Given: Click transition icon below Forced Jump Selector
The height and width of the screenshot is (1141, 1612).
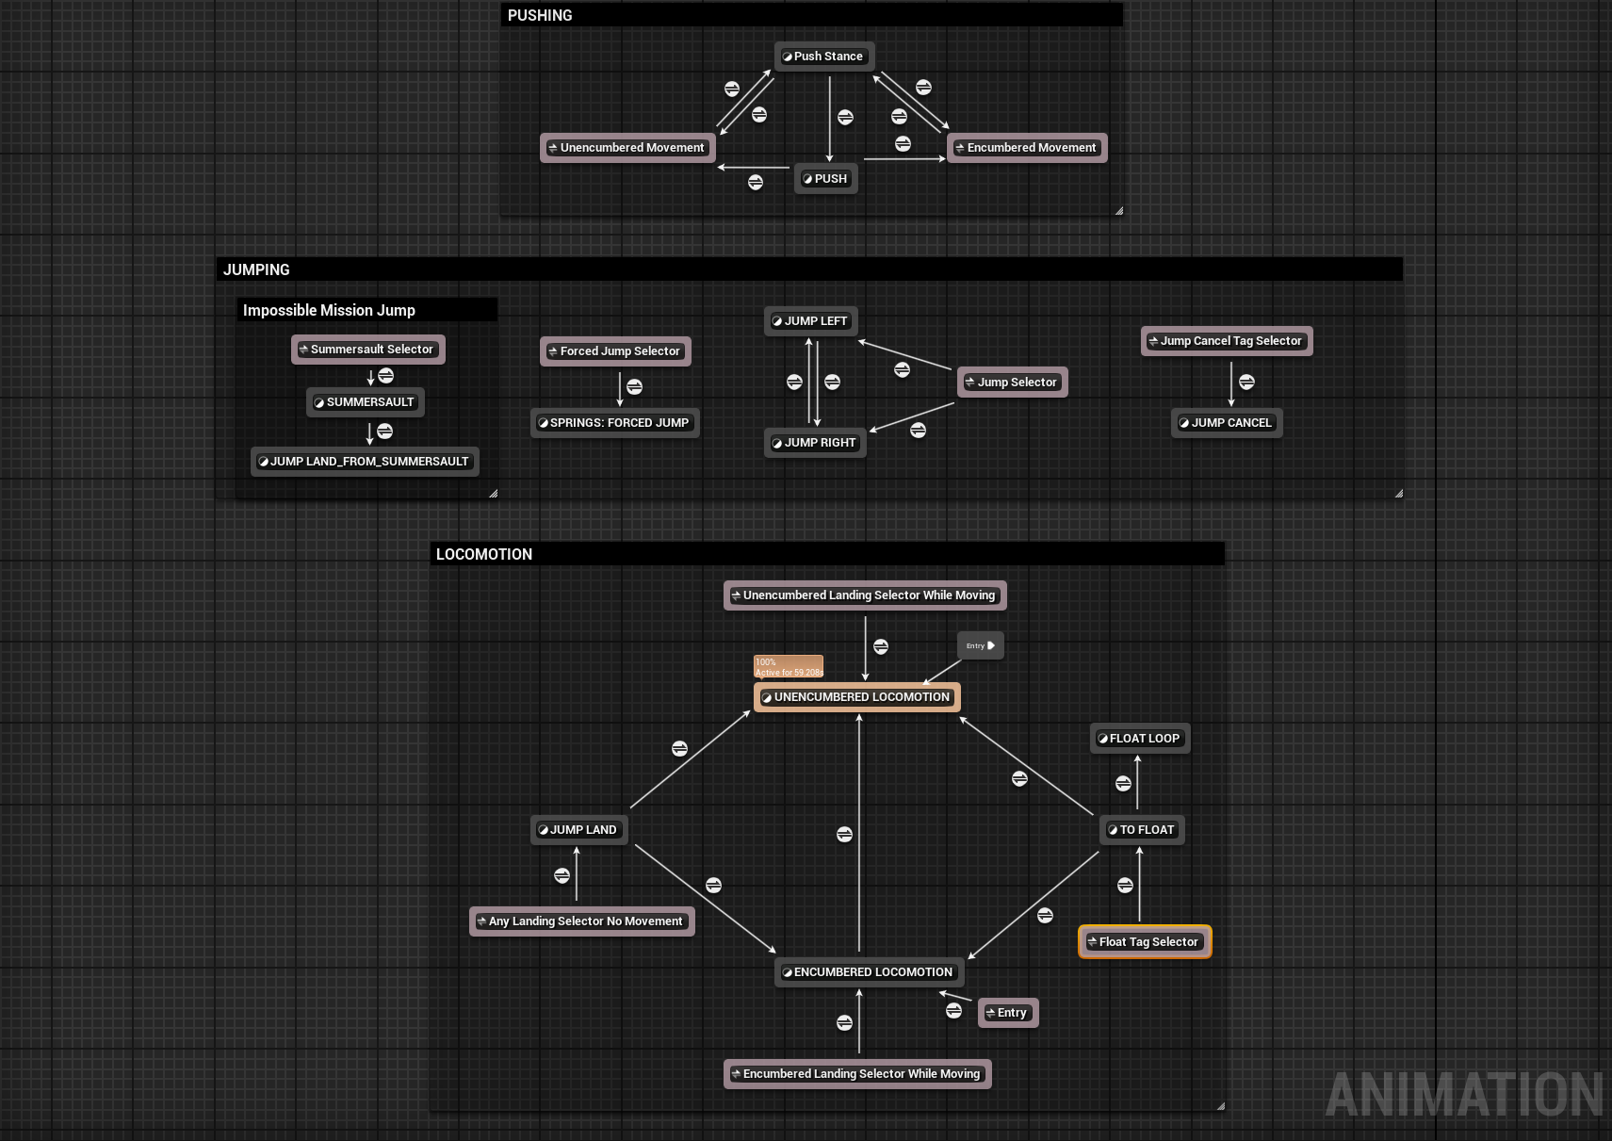Looking at the screenshot, I should (x=634, y=386).
